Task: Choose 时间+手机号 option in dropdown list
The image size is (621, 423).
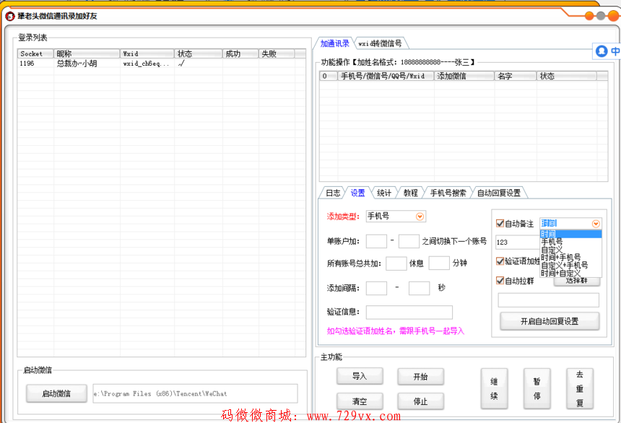Action: [570, 258]
